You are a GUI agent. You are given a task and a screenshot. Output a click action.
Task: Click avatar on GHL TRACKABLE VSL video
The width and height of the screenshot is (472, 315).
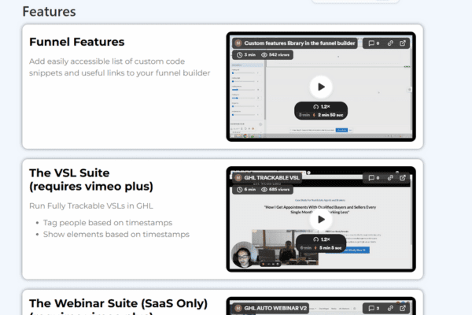(238, 178)
